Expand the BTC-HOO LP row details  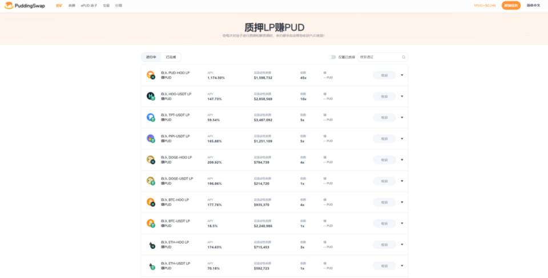(402, 202)
